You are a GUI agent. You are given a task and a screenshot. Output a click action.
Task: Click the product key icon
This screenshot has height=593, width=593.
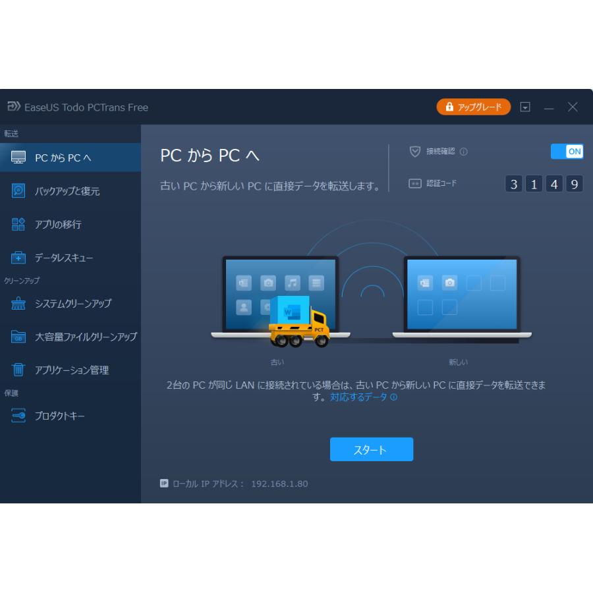[18, 416]
